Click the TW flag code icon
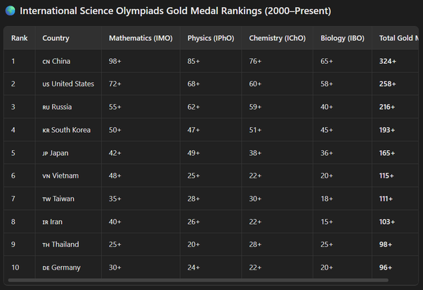 pyautogui.click(x=46, y=199)
